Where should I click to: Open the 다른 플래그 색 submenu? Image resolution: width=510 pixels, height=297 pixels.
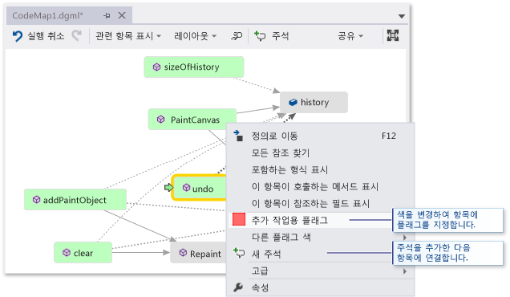point(321,237)
